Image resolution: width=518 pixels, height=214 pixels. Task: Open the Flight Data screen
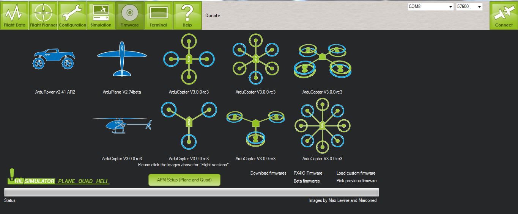coord(14,15)
